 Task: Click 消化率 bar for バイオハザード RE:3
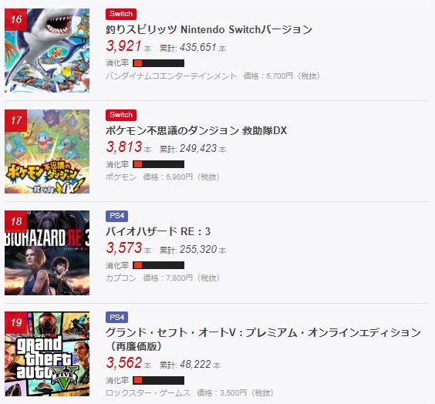[x=158, y=265]
